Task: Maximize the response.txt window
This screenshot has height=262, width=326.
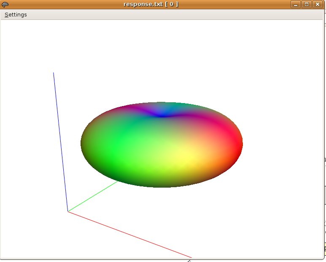Action: 307,4
